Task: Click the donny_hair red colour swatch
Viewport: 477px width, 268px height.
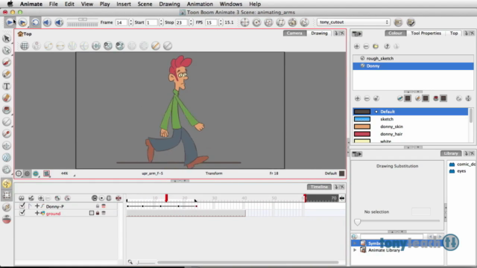Action: (362, 134)
